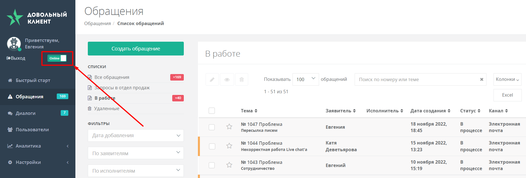Screen dimensions: 526x178
Task: Click the 7 badge next to Диалоги
Action: pyautogui.click(x=64, y=113)
